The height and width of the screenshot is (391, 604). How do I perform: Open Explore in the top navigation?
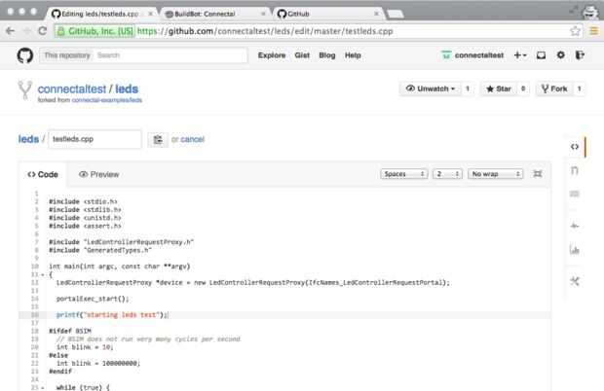tap(272, 55)
